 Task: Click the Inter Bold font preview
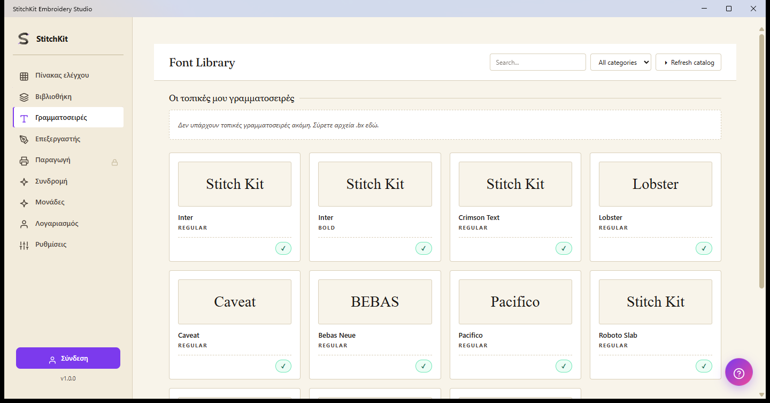375,184
